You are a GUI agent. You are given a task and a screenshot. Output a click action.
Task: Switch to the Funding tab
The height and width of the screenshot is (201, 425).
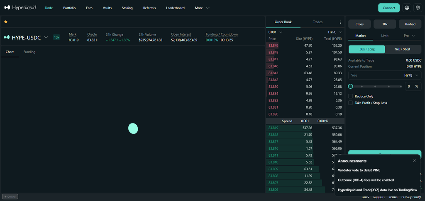29,52
